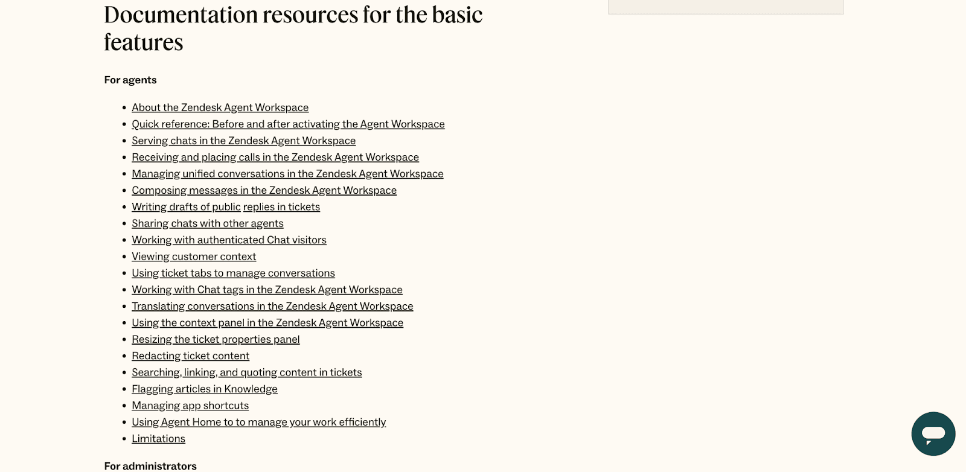966x472 pixels.
Task: Open the 'Managing app shortcuts' link
Action: 190,406
